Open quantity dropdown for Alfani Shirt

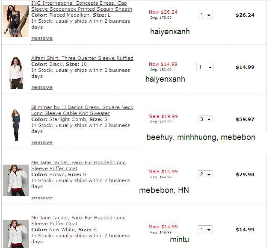coord(205,67)
